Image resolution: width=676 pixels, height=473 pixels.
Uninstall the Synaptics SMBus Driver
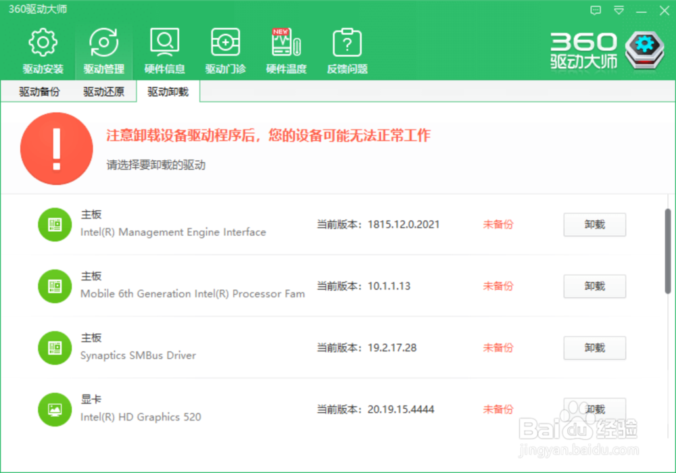pyautogui.click(x=594, y=347)
